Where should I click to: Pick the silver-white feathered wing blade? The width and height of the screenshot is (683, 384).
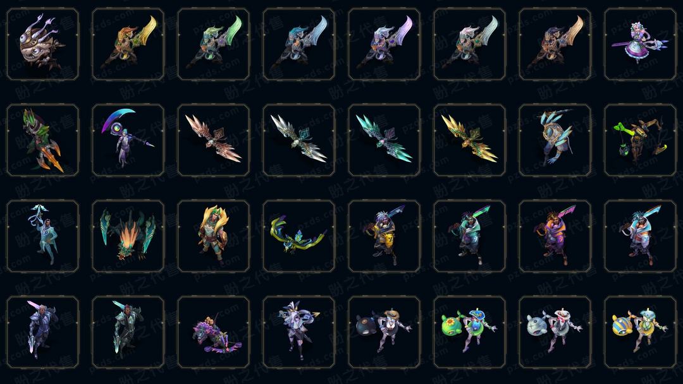298,140
